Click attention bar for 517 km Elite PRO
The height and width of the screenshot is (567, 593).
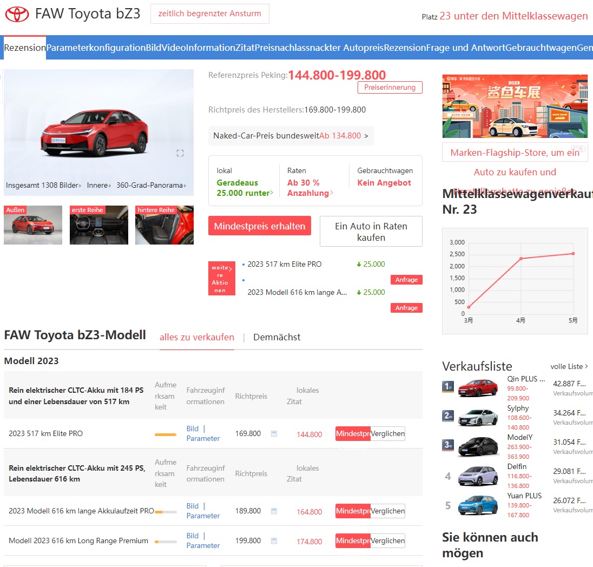click(x=166, y=435)
